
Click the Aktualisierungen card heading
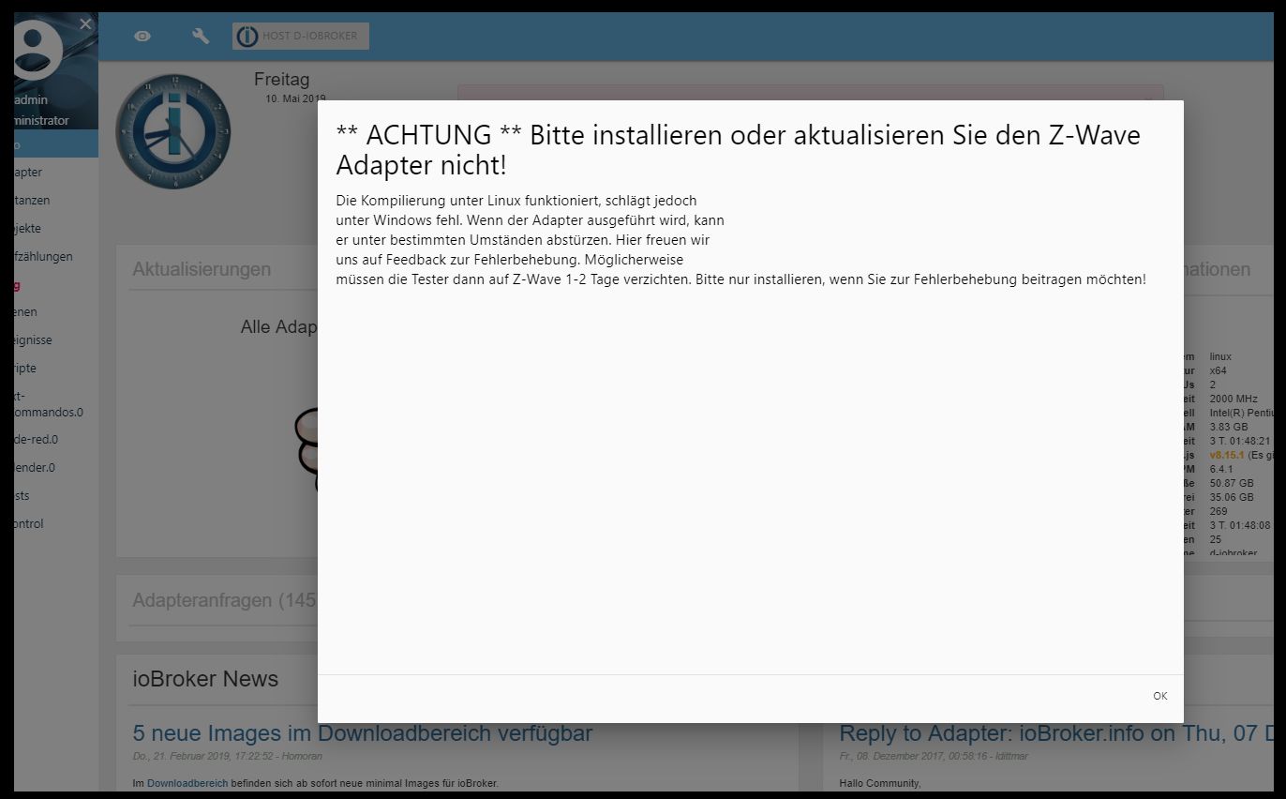point(202,269)
